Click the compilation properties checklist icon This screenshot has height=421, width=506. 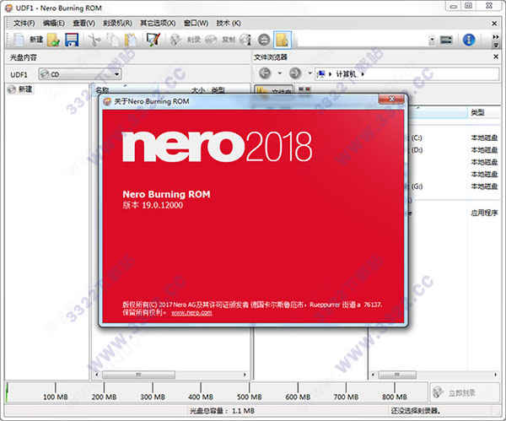click(153, 40)
